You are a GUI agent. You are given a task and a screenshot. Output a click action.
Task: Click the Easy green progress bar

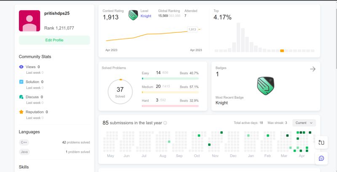point(170,78)
